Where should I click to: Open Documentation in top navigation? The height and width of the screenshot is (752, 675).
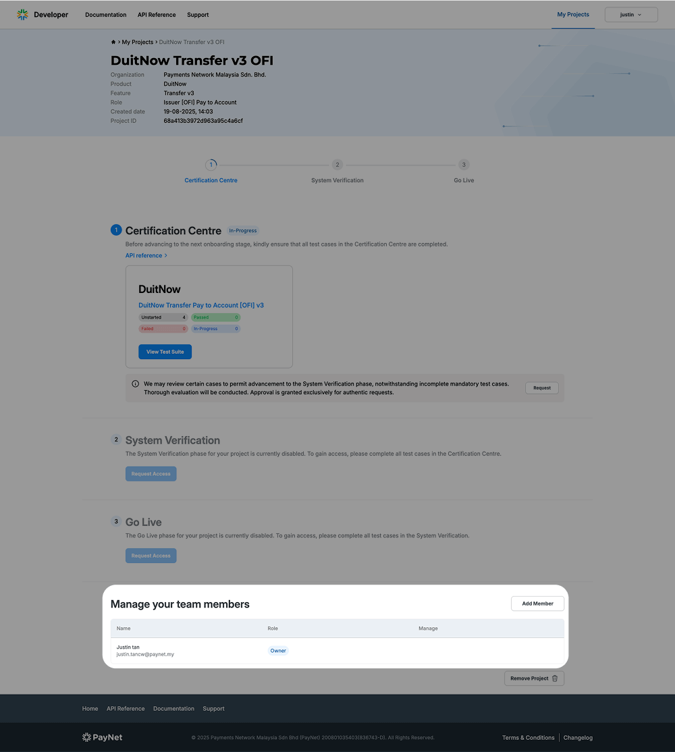[x=106, y=15]
